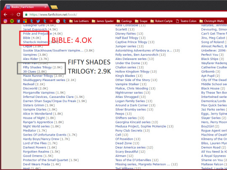This screenshot has height=170, width=227.
Task: Click the secure padlock icon in address bar
Action: (26, 14)
